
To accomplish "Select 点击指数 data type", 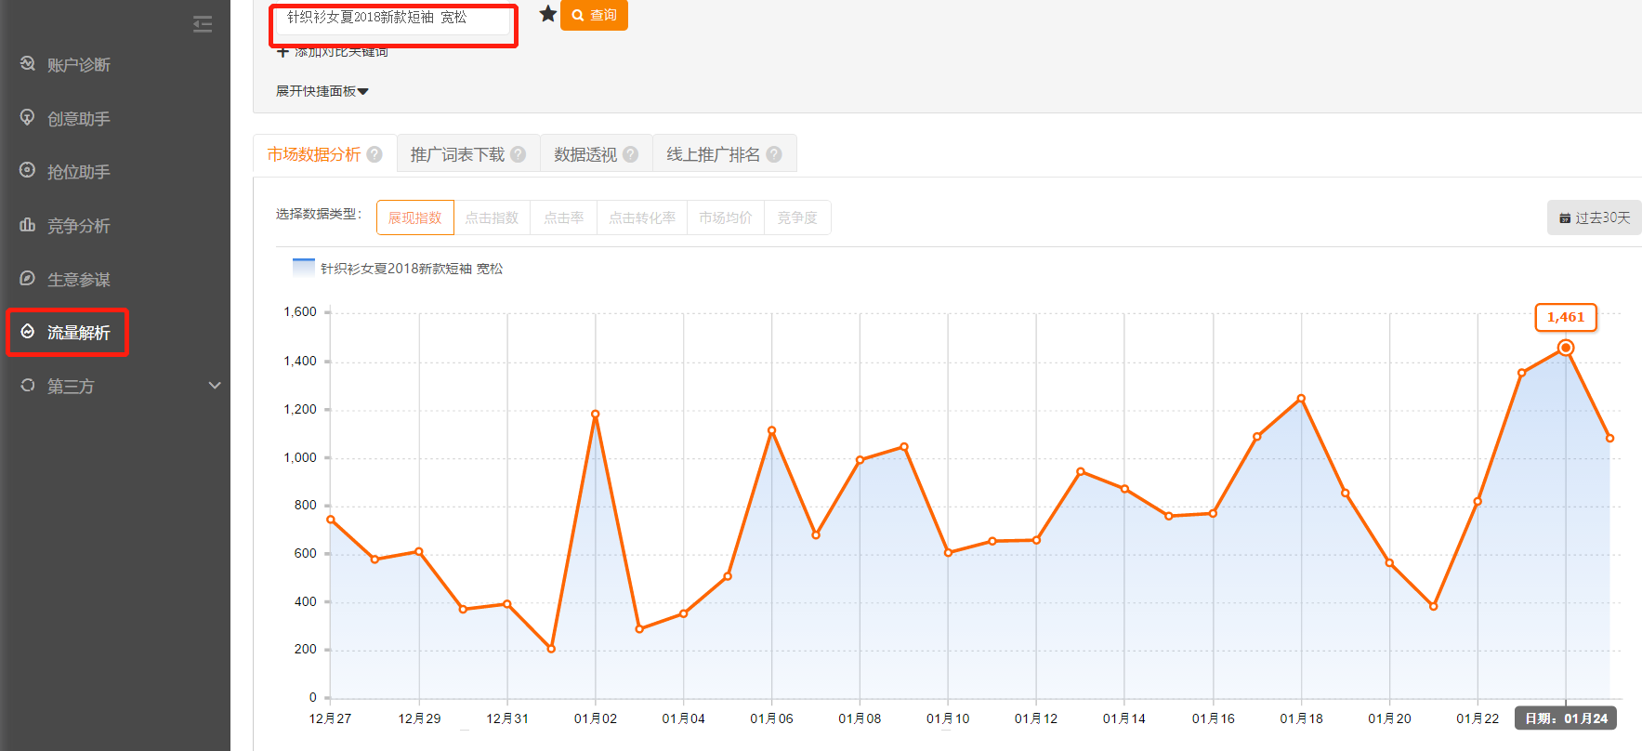I will (x=492, y=217).
